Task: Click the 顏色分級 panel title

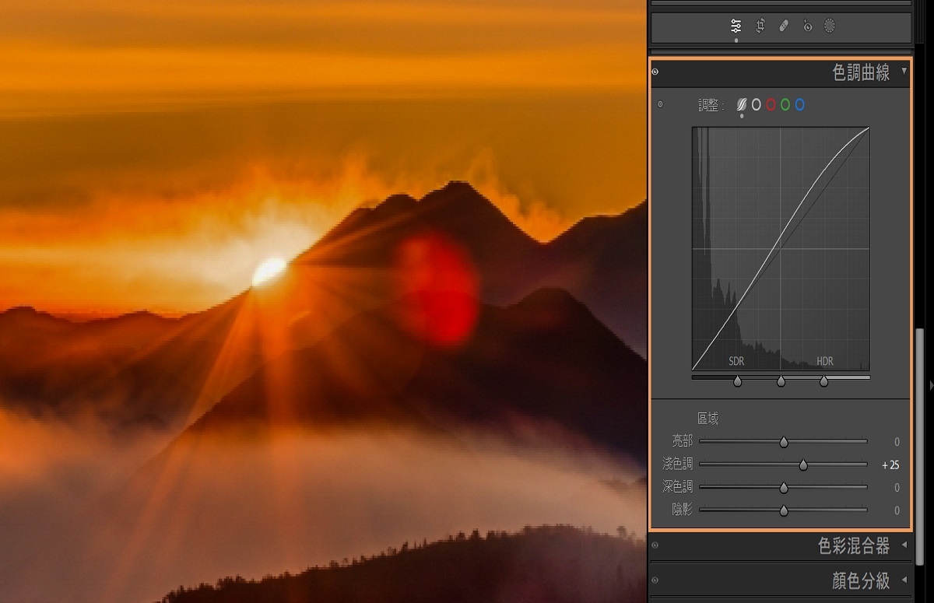Action: tap(861, 580)
